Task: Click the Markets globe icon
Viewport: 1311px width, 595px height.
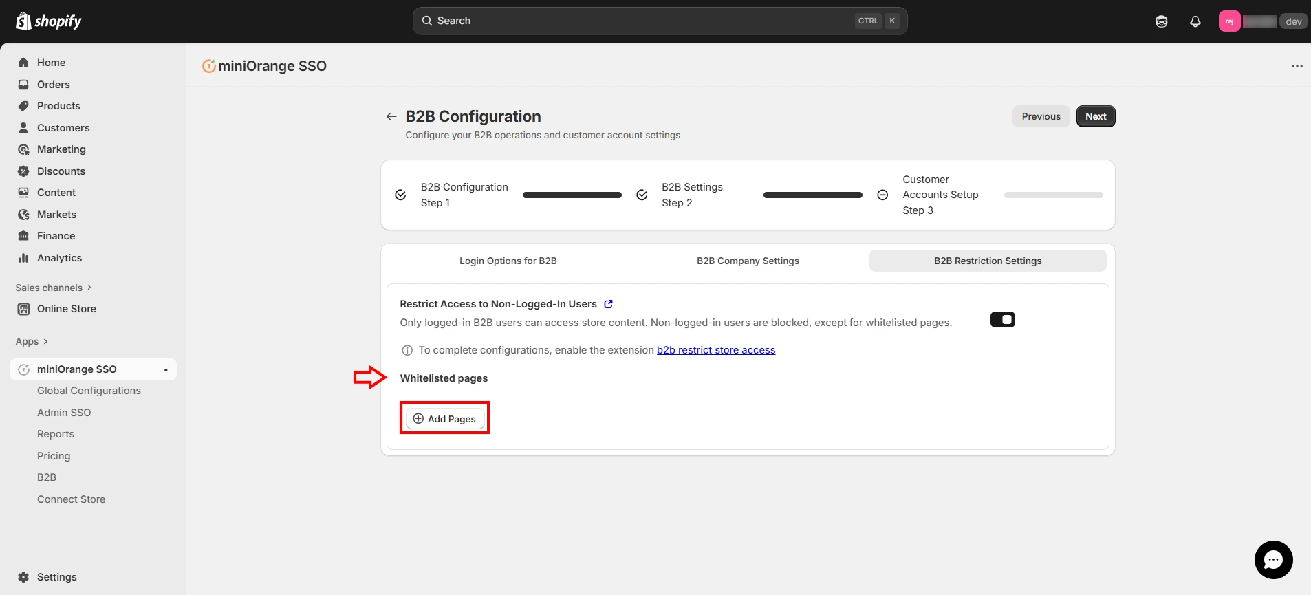Action: 23,215
